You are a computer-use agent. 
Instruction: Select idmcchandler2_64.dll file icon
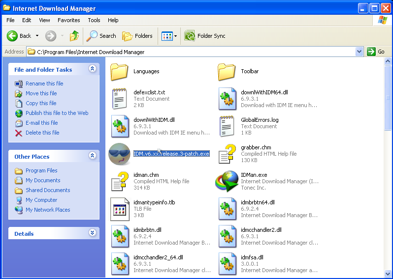120,264
